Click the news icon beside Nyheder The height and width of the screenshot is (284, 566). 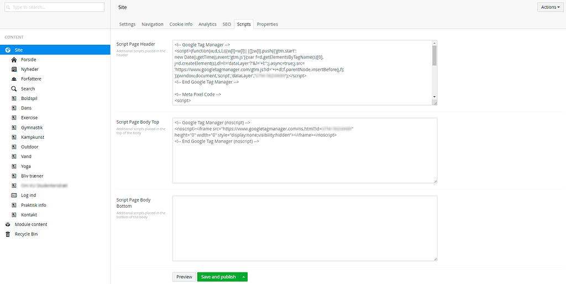coord(14,69)
